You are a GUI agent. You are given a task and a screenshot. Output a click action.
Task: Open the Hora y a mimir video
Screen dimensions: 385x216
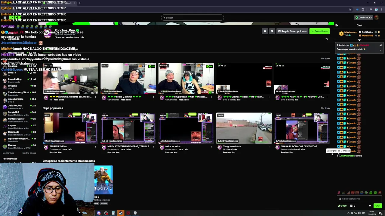128,78
